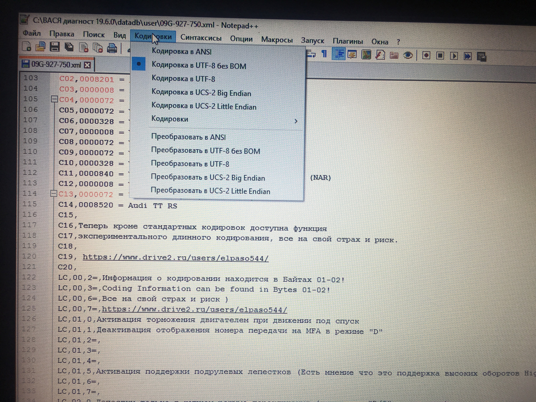Open the Function List icon
The image size is (536, 402).
pos(380,55)
